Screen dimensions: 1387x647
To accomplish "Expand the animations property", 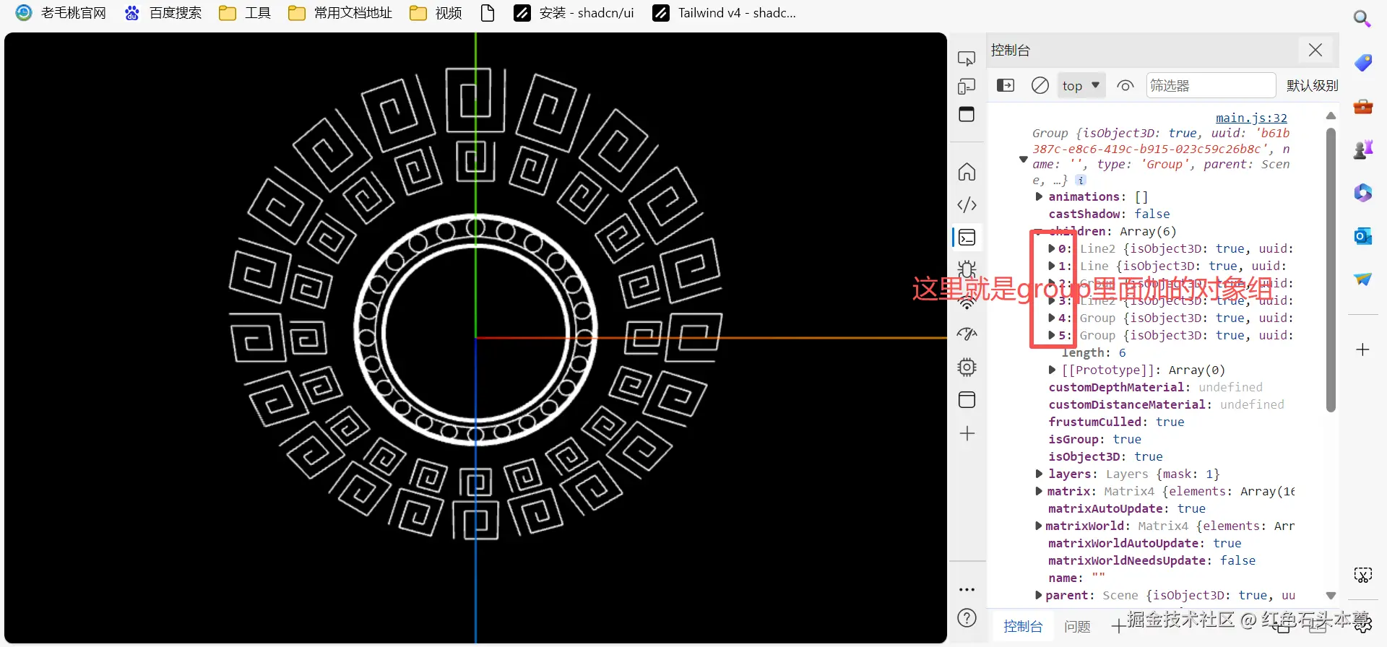I will 1039,196.
